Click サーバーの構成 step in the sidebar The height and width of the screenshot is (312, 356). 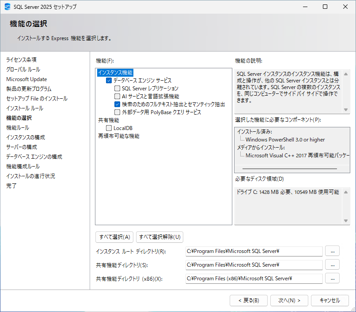point(22,147)
